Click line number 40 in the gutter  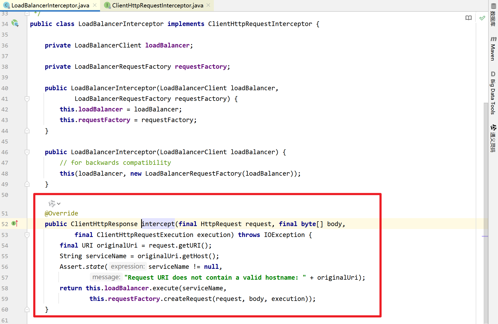click(5, 88)
